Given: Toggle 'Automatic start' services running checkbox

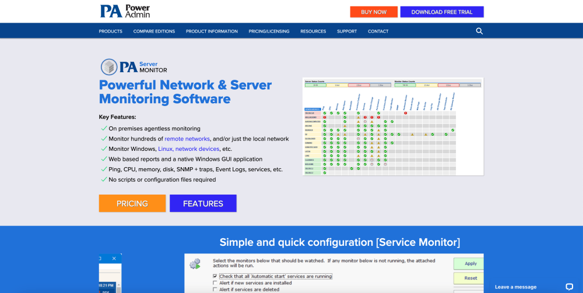Looking at the screenshot, I should pyautogui.click(x=215, y=276).
